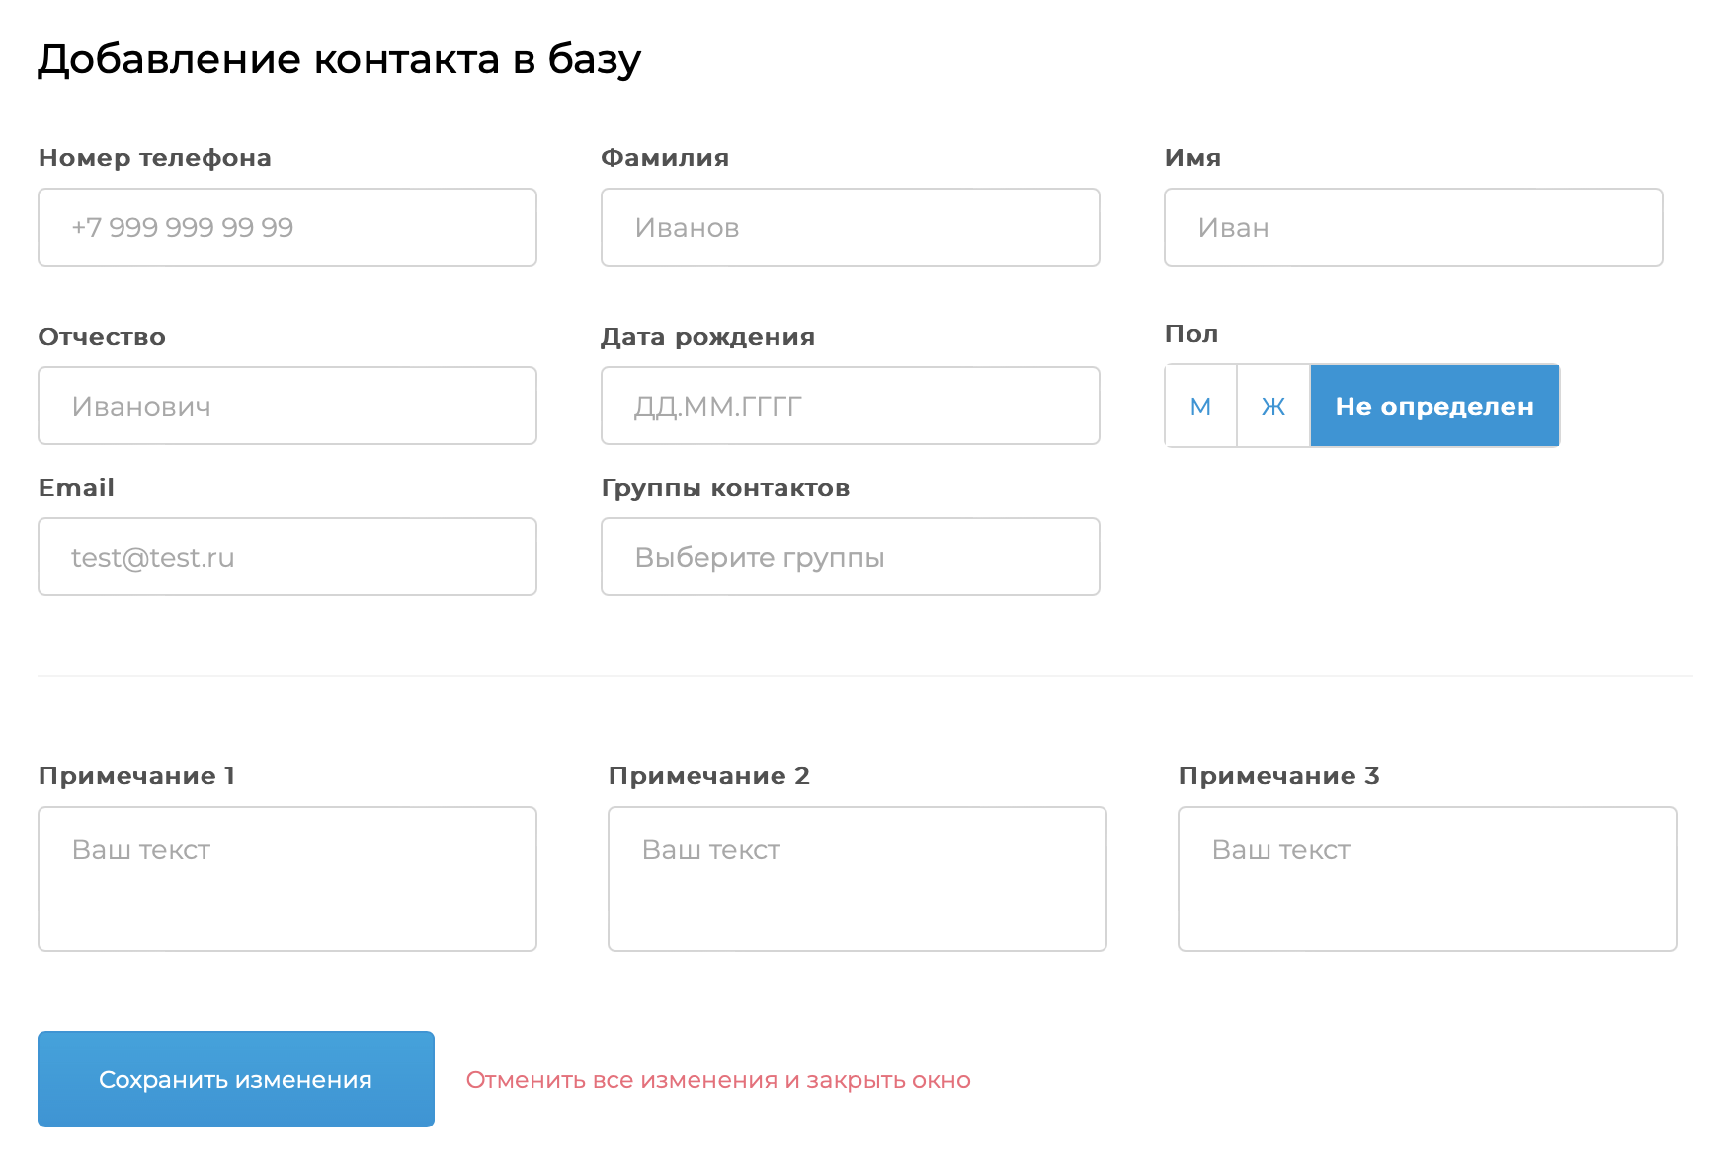Focus the Примечание 2 text area
The width and height of the screenshot is (1719, 1165).
click(x=857, y=879)
